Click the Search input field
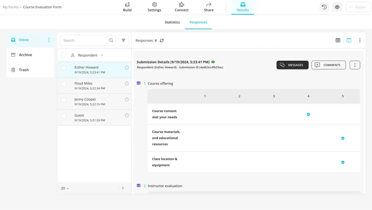 [85, 41]
